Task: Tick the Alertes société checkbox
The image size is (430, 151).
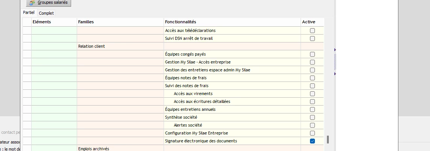Action: click(312, 125)
